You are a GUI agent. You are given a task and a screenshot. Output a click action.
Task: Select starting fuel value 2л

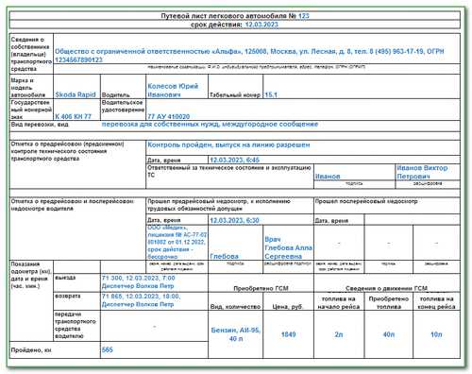(x=339, y=334)
